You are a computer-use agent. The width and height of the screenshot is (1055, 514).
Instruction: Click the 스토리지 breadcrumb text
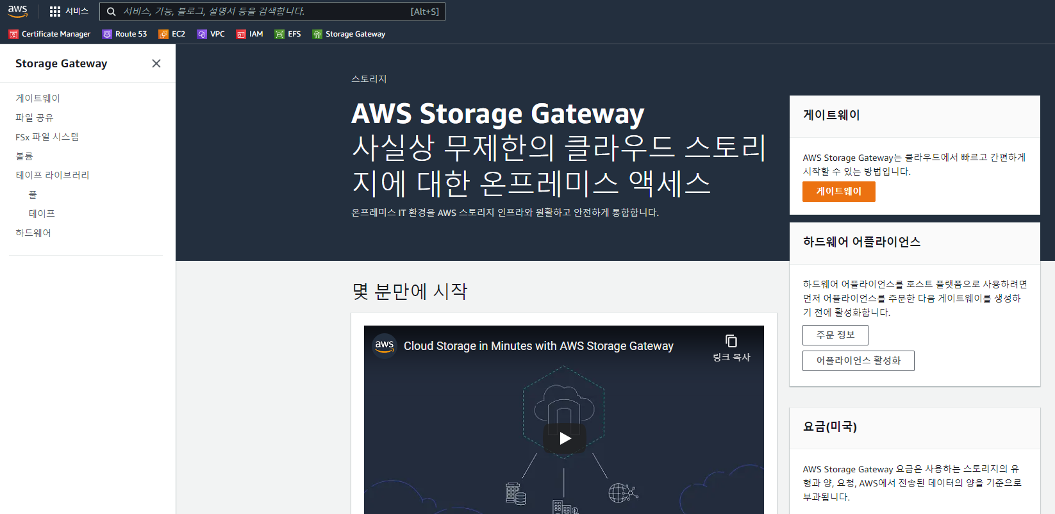click(x=369, y=79)
